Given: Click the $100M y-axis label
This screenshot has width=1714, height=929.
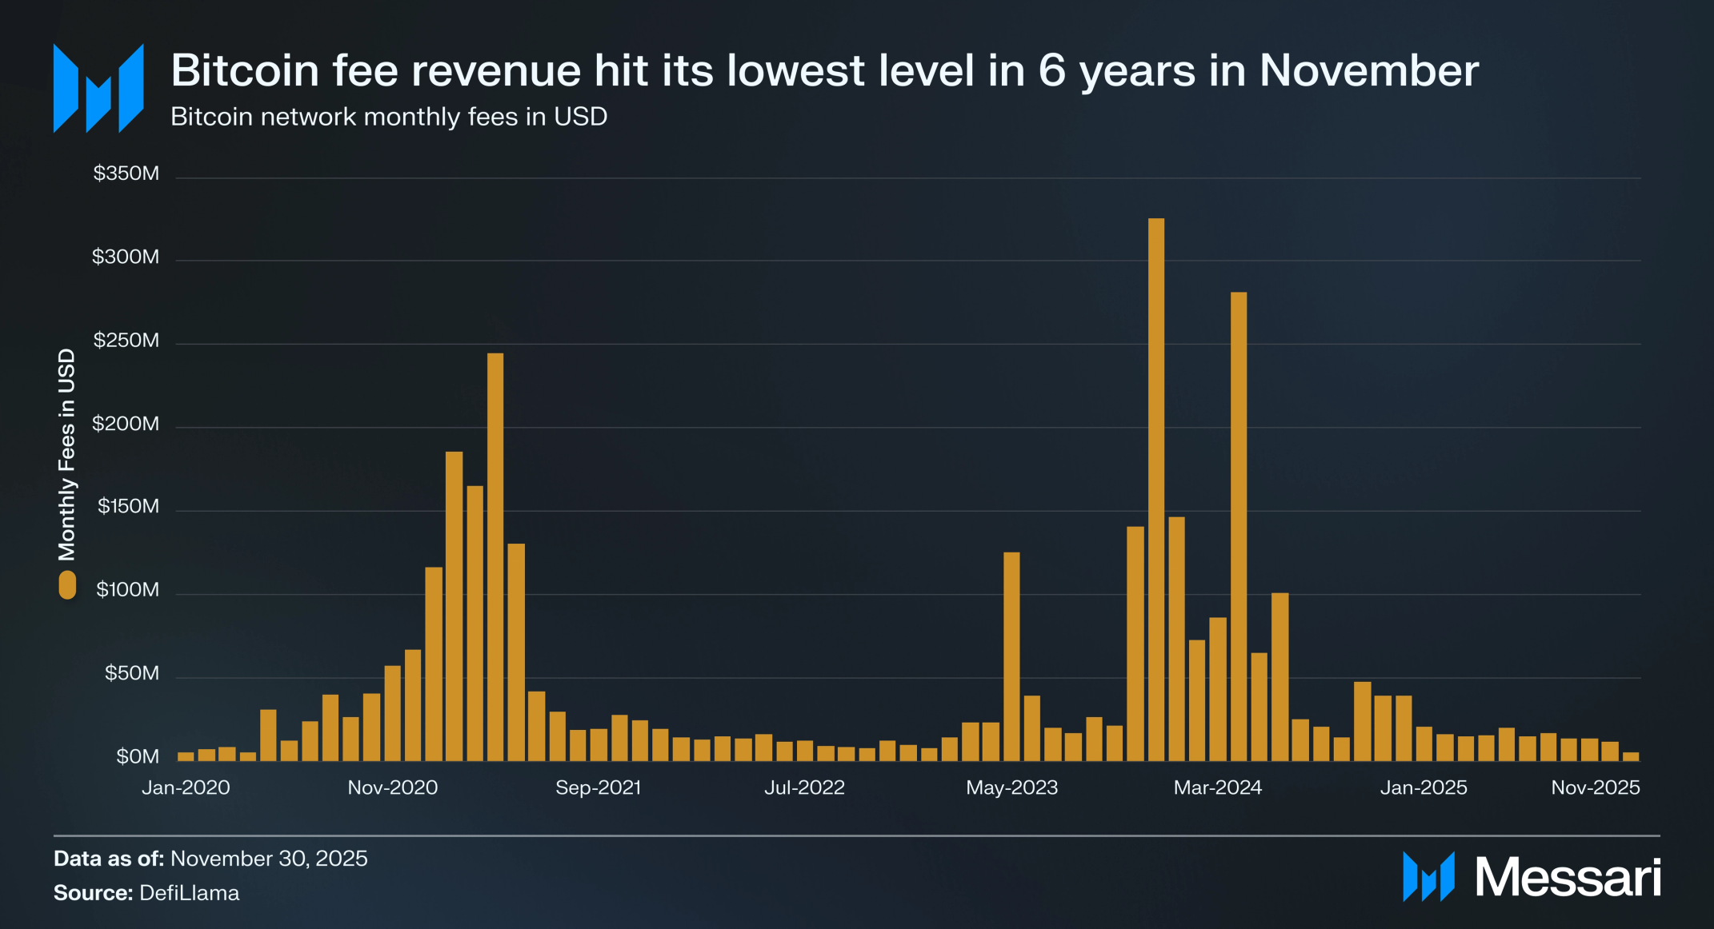Looking at the screenshot, I should click(x=127, y=590).
